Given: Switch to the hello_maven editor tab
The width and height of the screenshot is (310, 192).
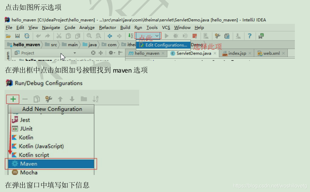Looking at the screenshot, I should (x=147, y=53).
